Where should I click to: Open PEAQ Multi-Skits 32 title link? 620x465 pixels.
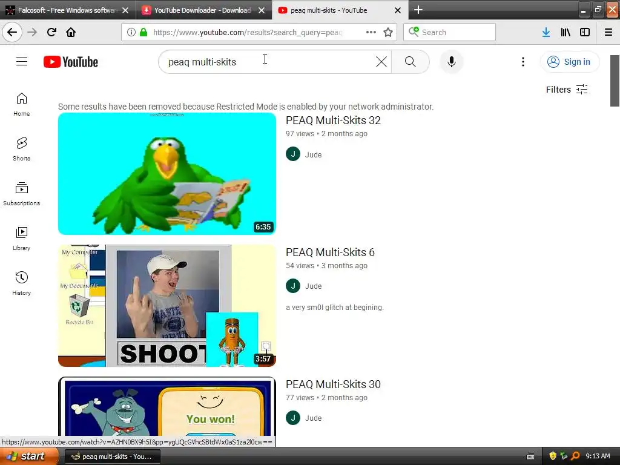333,120
